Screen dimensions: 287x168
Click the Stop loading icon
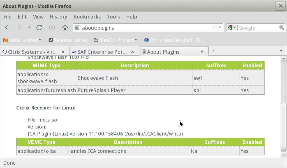pos(52,27)
